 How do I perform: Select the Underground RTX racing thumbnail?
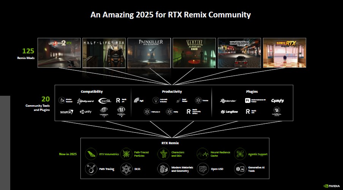pyautogui.click(x=239, y=53)
